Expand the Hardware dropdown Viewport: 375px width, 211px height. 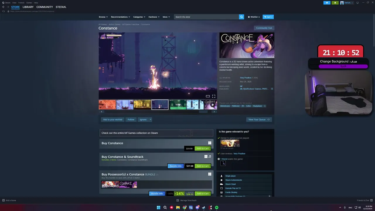pos(154,17)
